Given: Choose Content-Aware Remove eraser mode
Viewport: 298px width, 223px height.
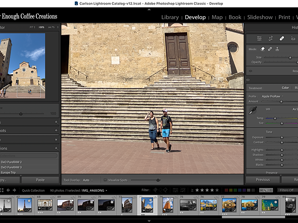Looking at the screenshot, I should coord(263,49).
